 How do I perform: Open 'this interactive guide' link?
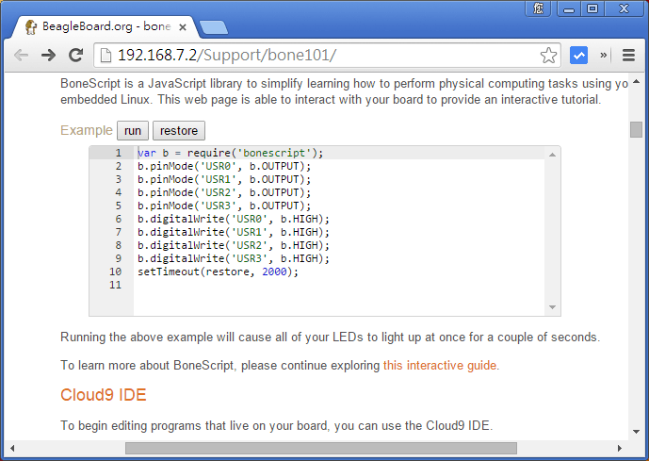[440, 366]
